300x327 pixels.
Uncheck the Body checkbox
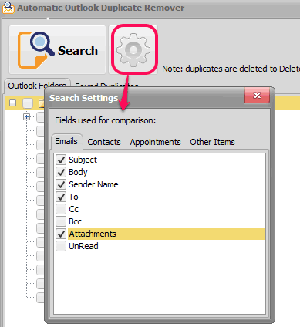[x=61, y=172]
